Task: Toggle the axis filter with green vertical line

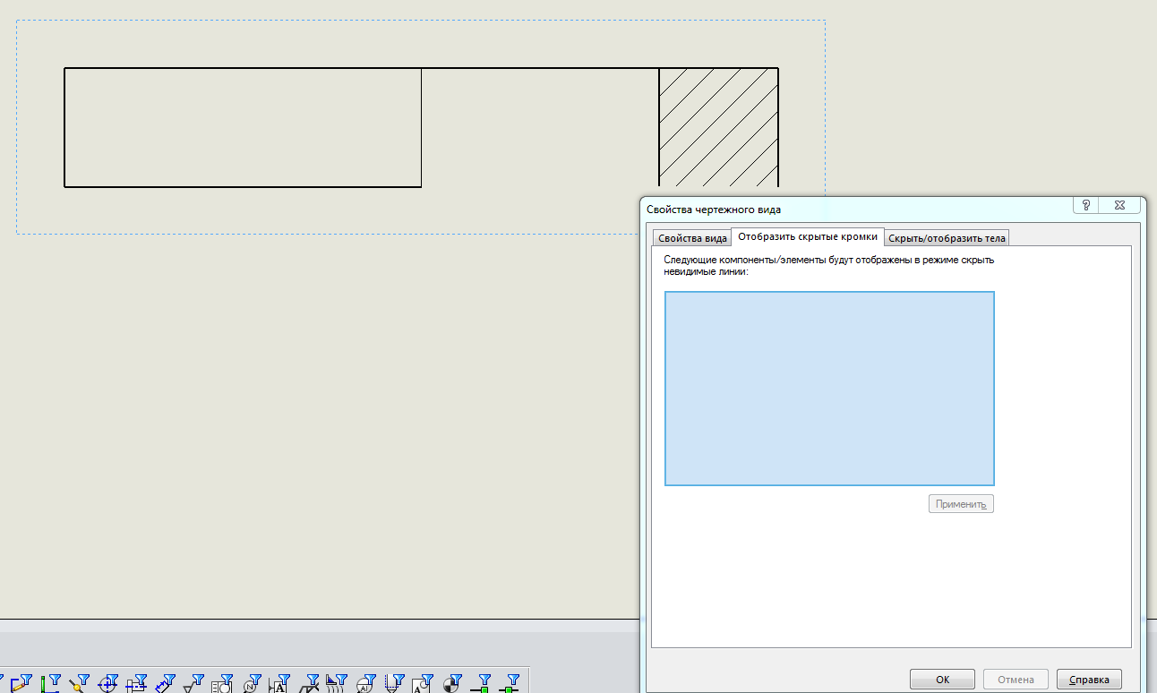Action: (50, 683)
